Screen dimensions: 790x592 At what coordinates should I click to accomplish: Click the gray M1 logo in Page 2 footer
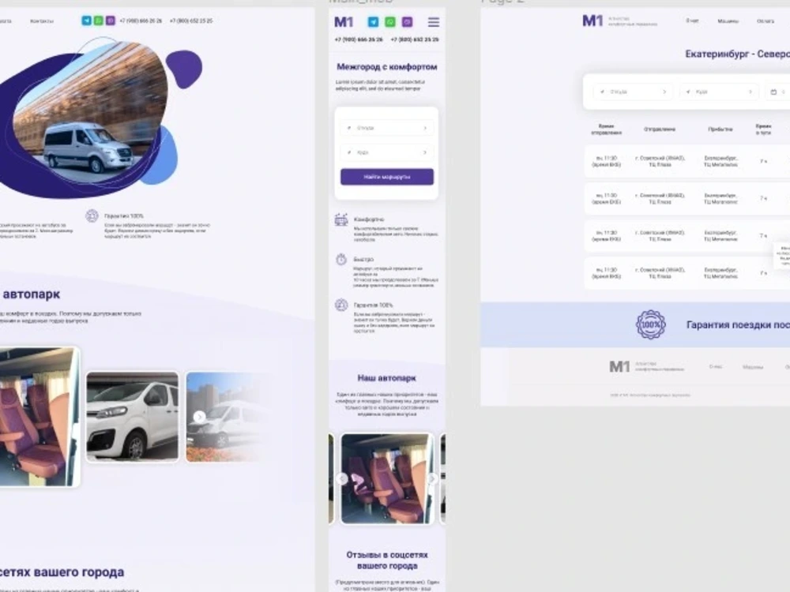coord(619,366)
